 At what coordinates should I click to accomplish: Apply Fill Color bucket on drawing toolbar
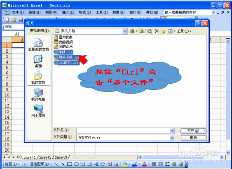(125, 164)
